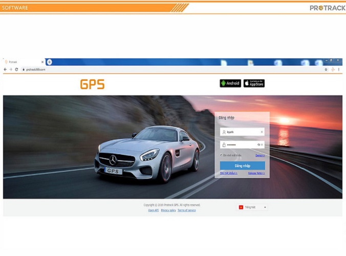Open the browser three-dot menu
346x256 pixels.
pos(338,69)
